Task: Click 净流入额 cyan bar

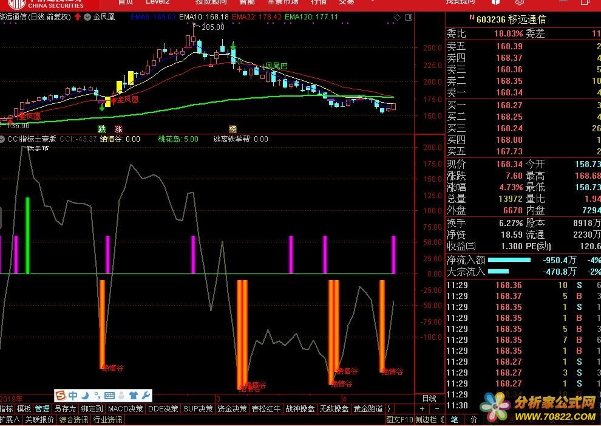Action: [509, 260]
